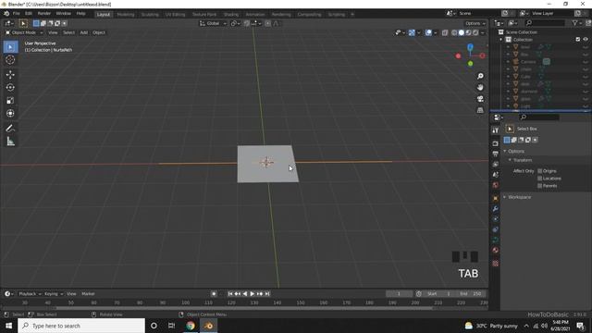Open the viewport Add menu
The width and height of the screenshot is (592, 333).
coord(84,33)
